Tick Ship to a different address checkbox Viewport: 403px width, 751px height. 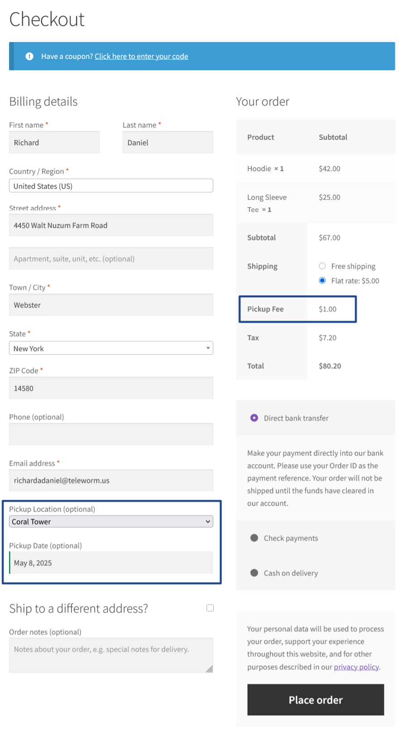(210, 608)
